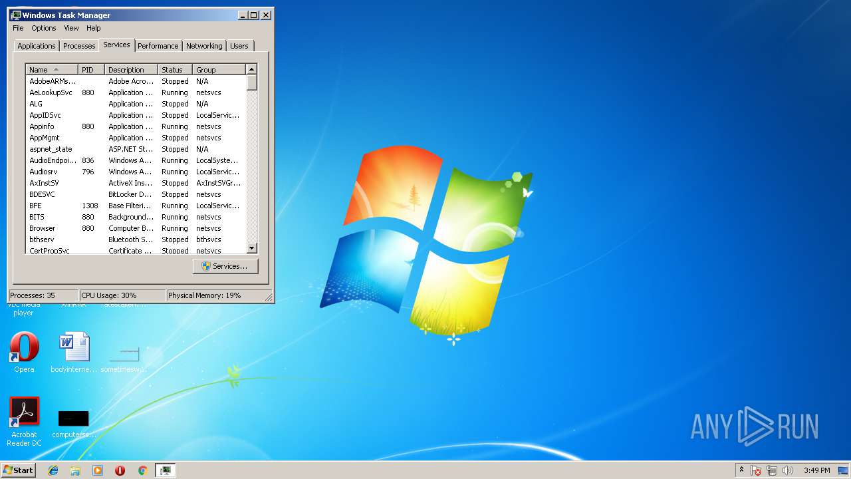Open Windows Explorer from the taskbar
Screen dimensions: 851x479
click(75, 470)
